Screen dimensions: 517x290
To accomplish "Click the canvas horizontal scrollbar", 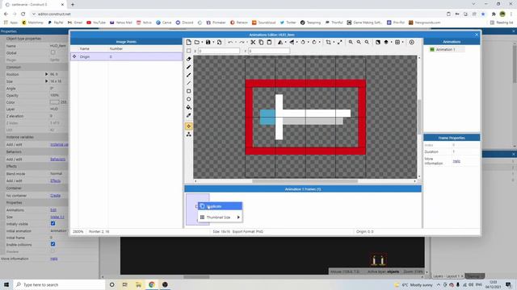I will pos(305,180).
